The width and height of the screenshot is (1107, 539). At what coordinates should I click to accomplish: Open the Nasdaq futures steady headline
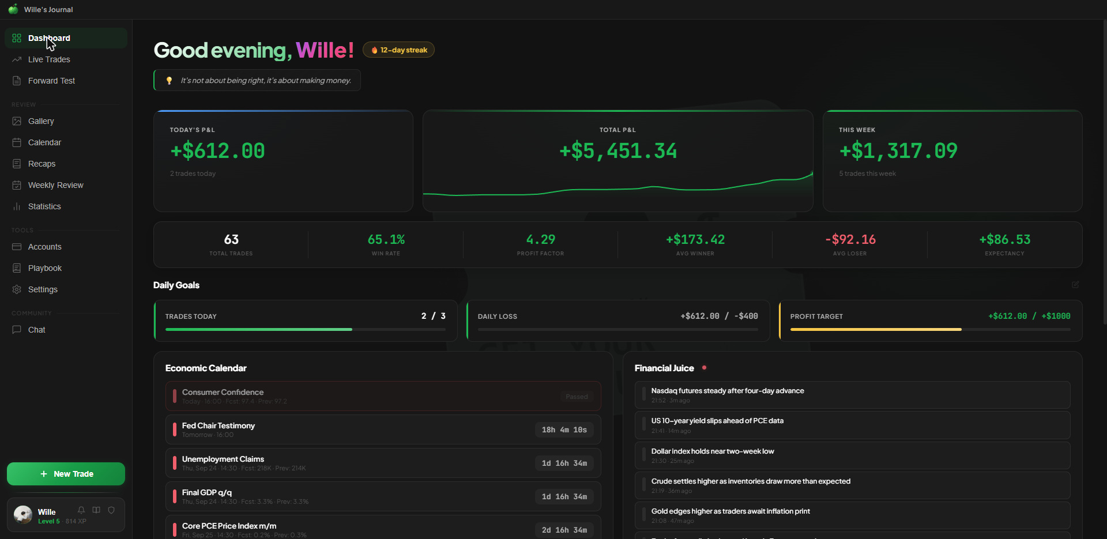click(x=853, y=395)
